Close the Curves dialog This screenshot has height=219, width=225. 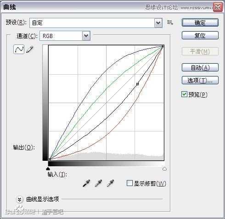218,7
